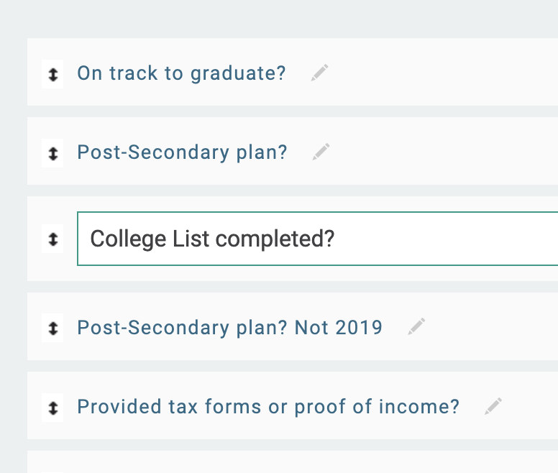Click pencil to rename Post-Secondary plan? Not 2019

pos(416,327)
